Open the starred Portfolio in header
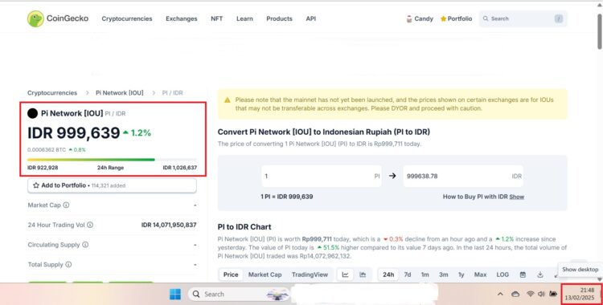The image size is (603, 305). pyautogui.click(x=456, y=18)
